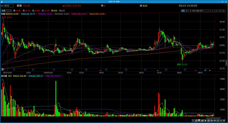The width and height of the screenshot is (228, 123).
Task: Select the 3-minute interval button
Action: tap(209, 11)
